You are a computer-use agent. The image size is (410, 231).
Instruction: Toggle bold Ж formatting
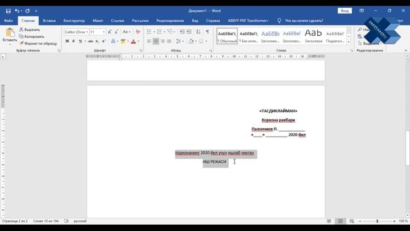(67, 41)
